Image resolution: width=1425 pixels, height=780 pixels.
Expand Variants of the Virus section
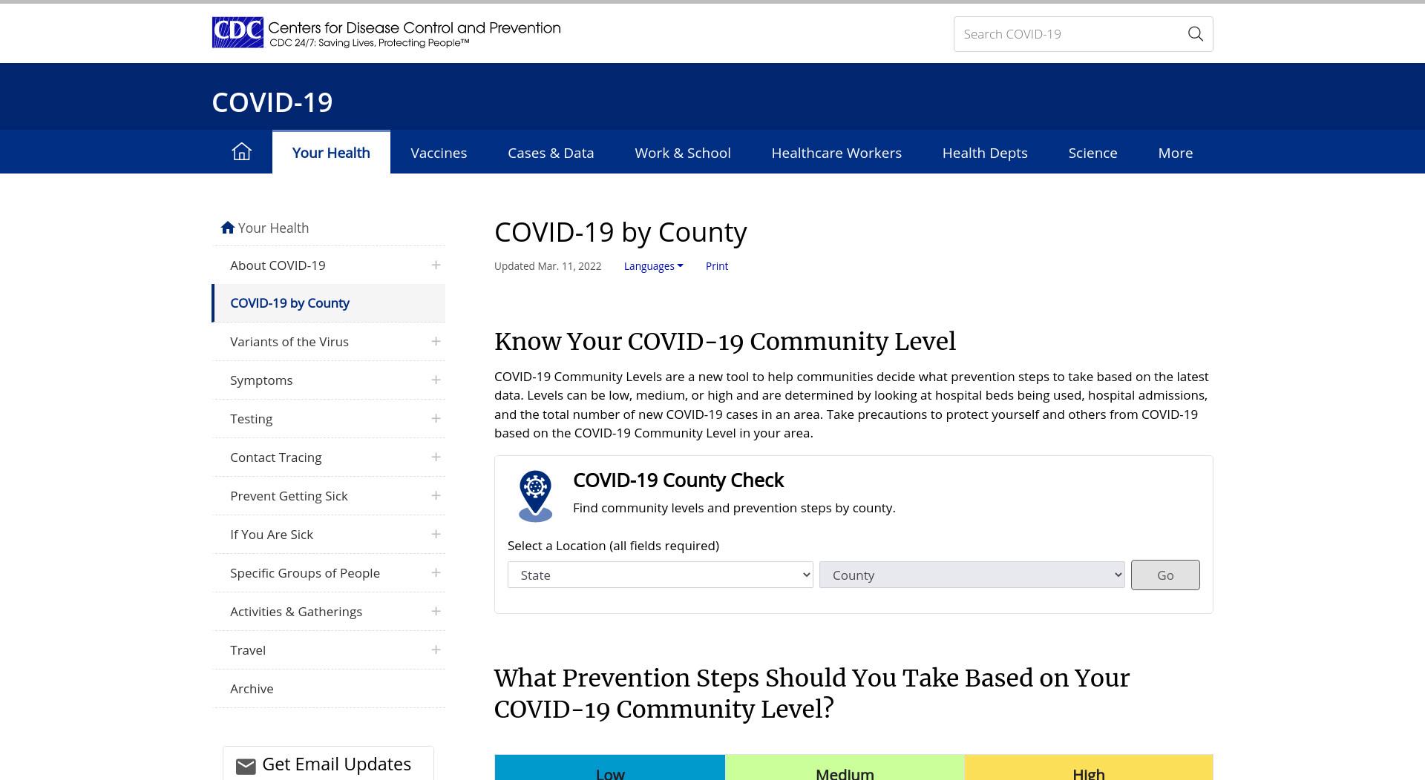pyautogui.click(x=436, y=341)
